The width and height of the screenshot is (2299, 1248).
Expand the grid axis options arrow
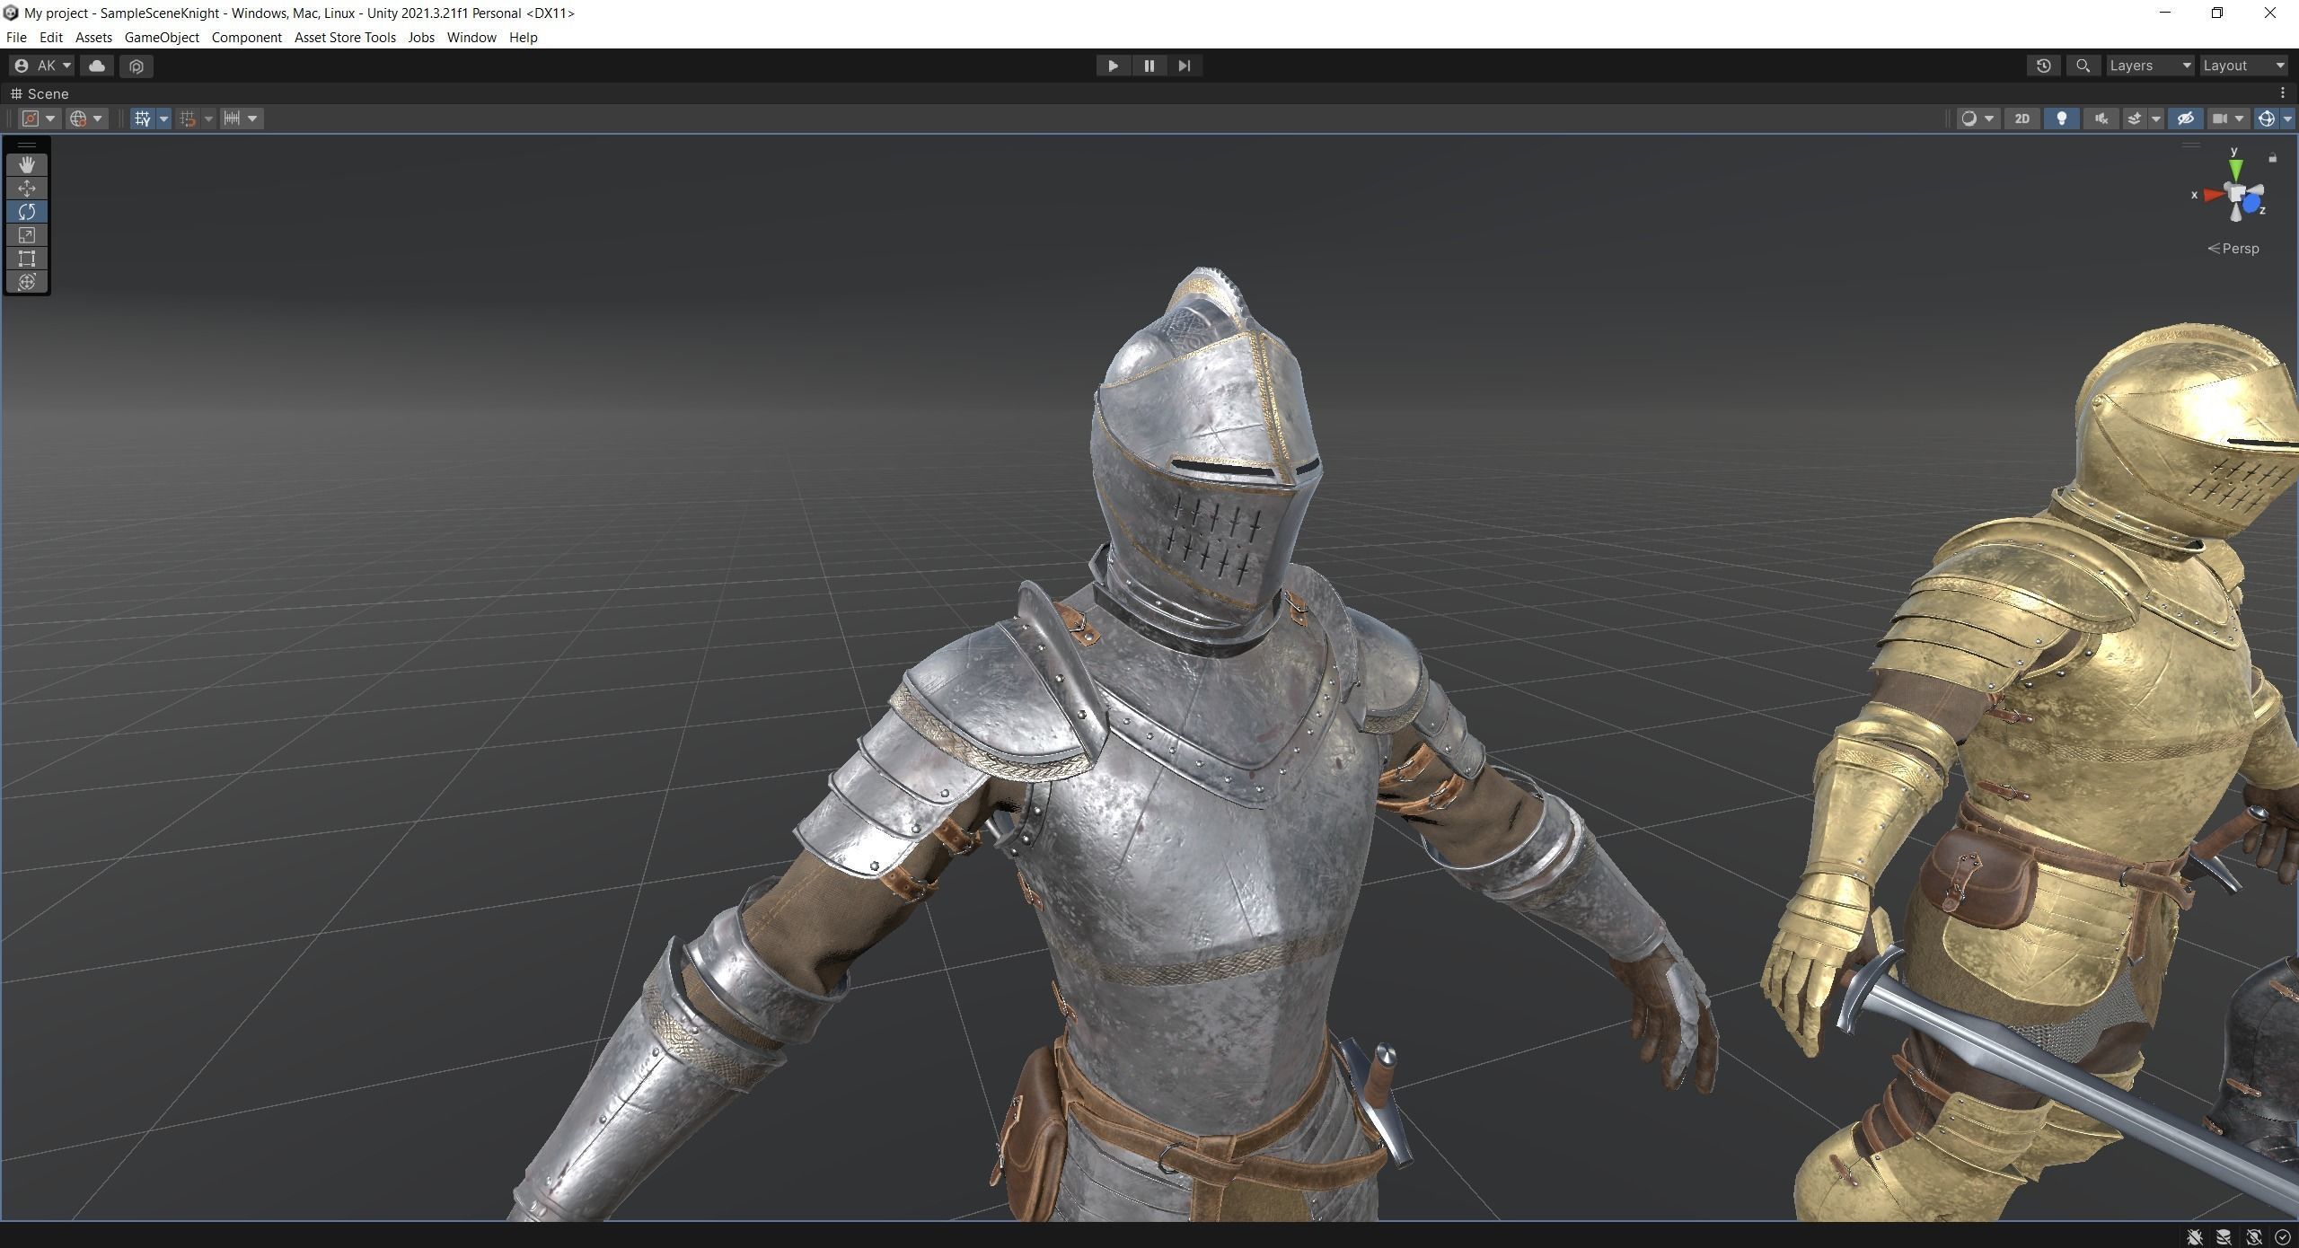(163, 119)
